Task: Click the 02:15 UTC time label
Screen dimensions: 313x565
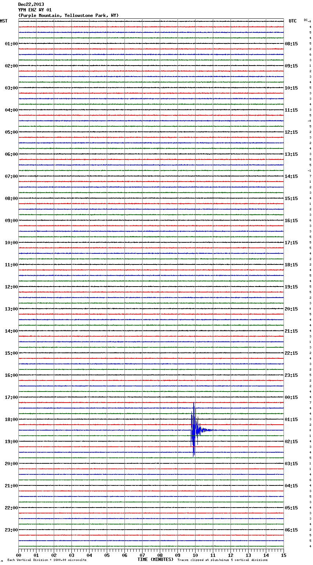Action: point(291,442)
